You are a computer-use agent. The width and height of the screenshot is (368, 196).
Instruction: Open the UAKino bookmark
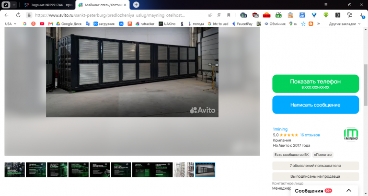click(x=167, y=23)
